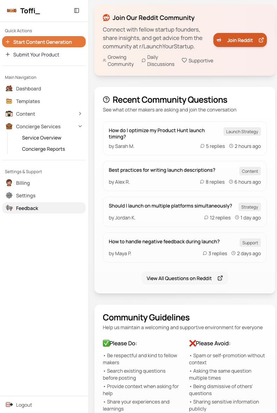
Task: Click the Reddit mascot icon in the banner heading
Action: 106,18
